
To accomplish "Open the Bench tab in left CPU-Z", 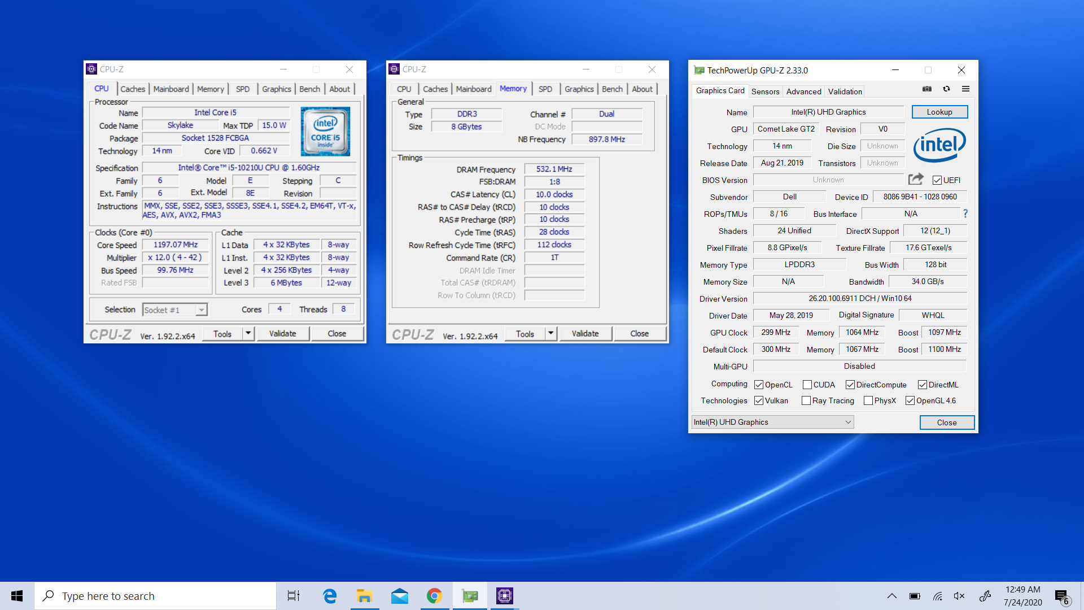I will coord(309,89).
